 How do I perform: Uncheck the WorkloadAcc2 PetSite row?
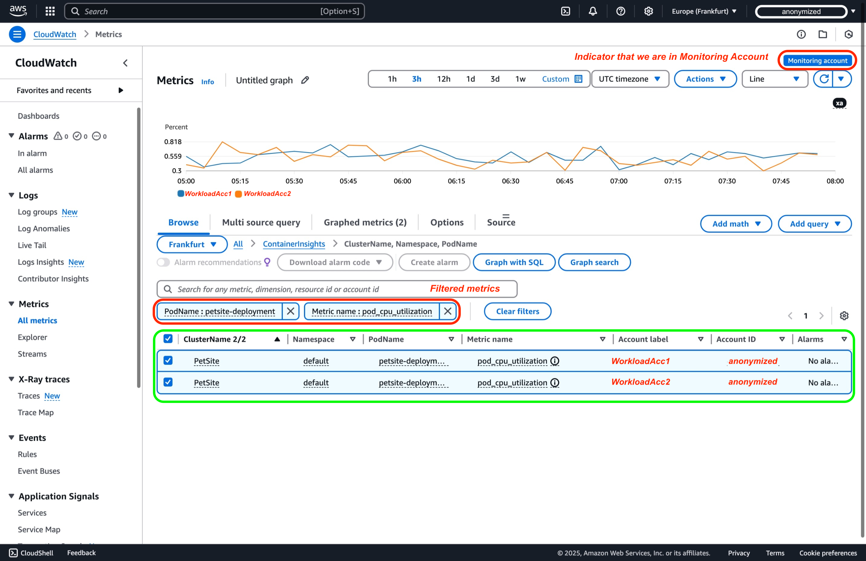(168, 382)
